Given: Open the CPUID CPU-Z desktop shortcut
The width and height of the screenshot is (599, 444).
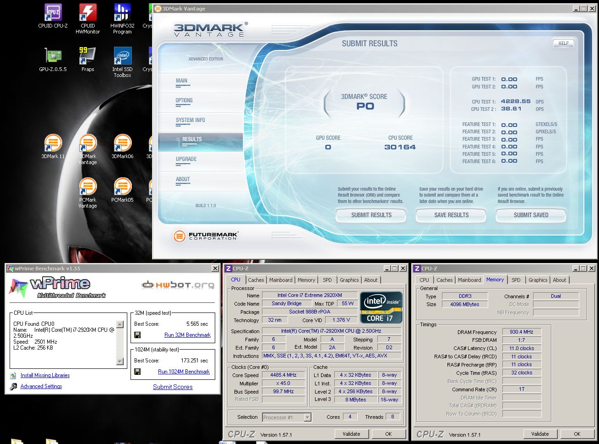Looking at the screenshot, I should pyautogui.click(x=53, y=16).
